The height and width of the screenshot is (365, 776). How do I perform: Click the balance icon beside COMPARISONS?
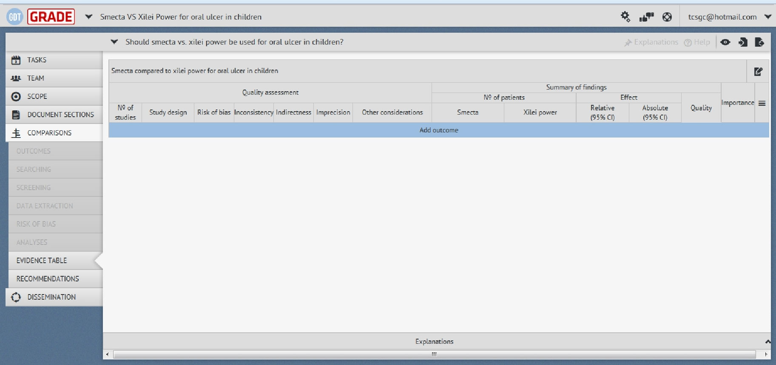[x=16, y=133]
